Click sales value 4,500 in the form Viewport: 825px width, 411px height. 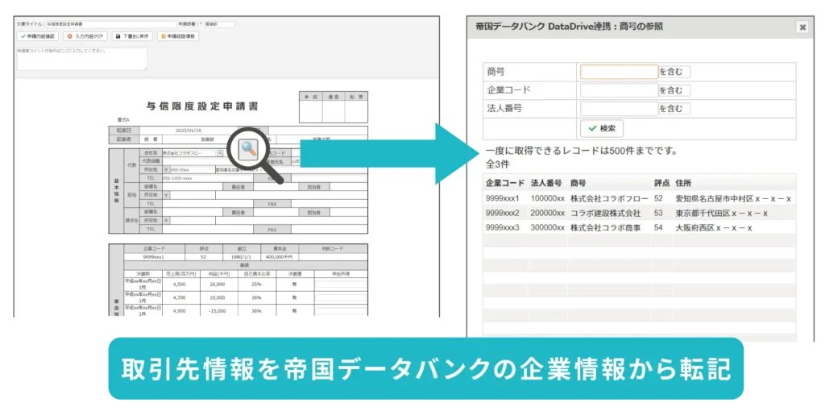[180, 283]
